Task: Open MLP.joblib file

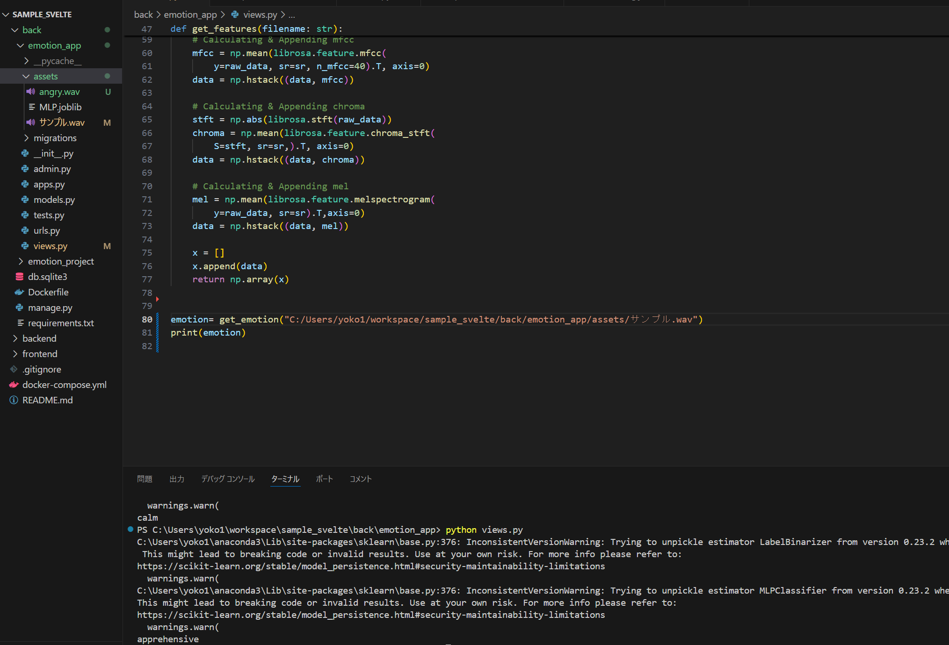Action: tap(60, 107)
